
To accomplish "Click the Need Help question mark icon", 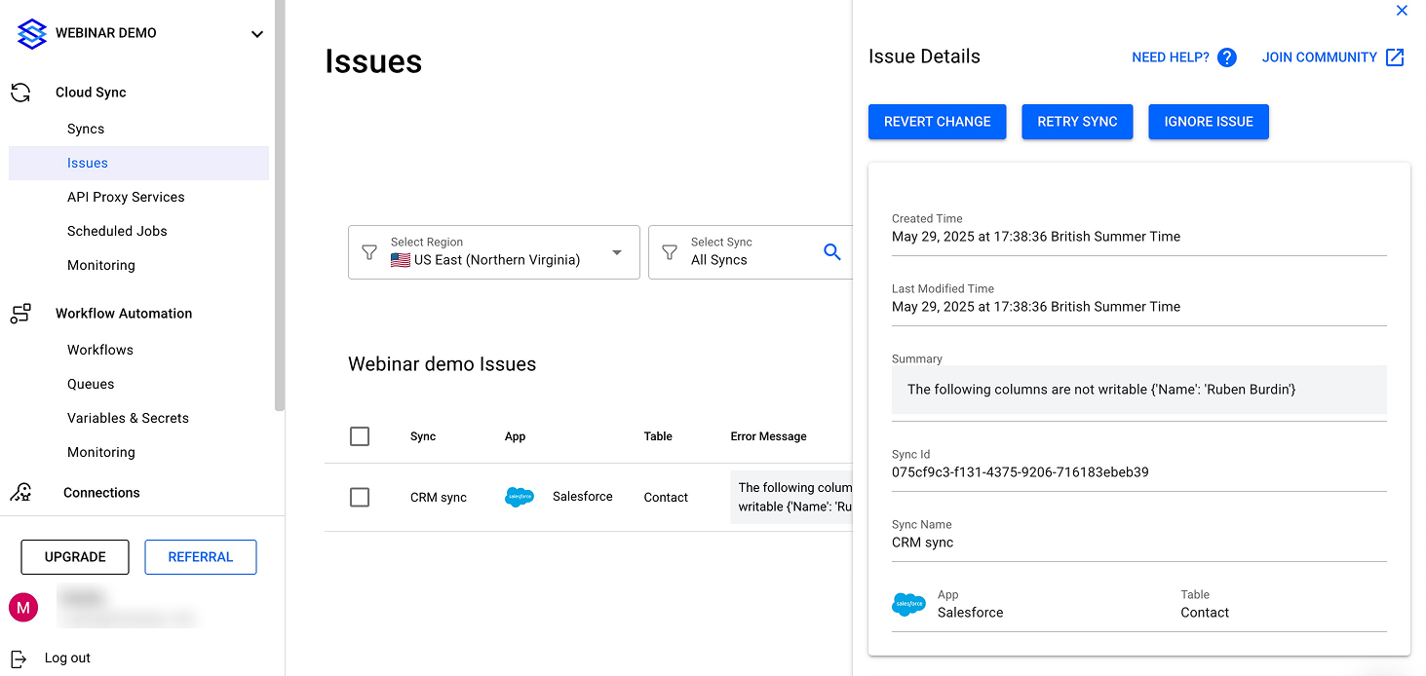I will [x=1227, y=57].
